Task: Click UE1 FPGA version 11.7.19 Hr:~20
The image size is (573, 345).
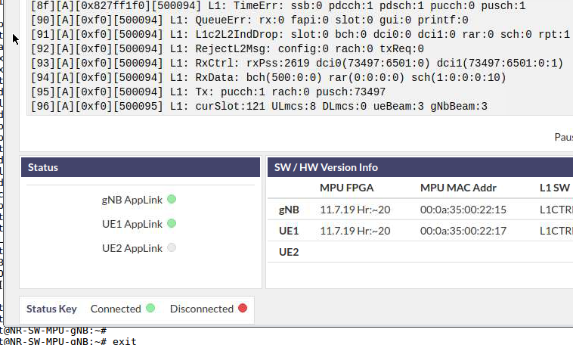Action: pos(355,231)
